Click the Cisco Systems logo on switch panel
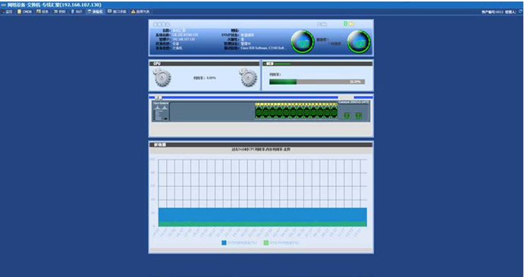Image resolution: width=524 pixels, height=277 pixels. pyautogui.click(x=161, y=106)
